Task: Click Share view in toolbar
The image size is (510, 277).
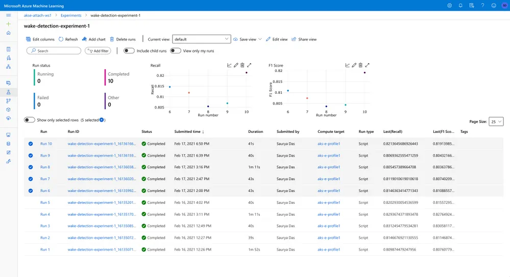Action: [304, 39]
